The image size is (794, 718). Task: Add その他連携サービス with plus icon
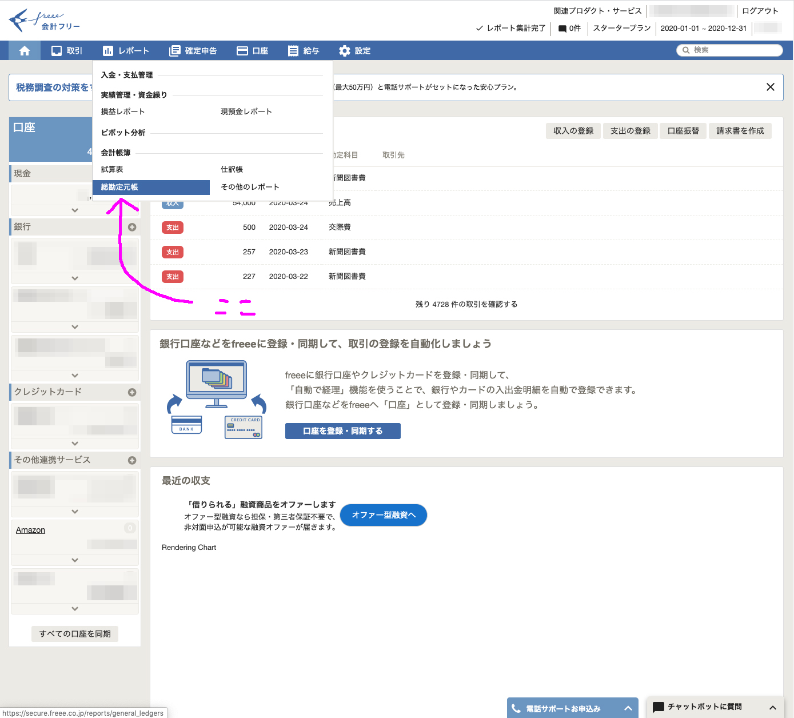pos(132,460)
